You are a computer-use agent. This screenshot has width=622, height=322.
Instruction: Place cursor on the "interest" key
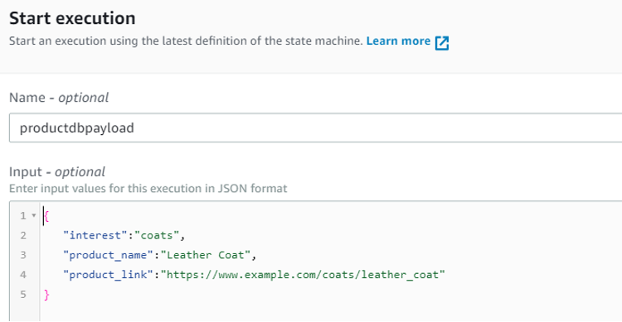(x=95, y=235)
